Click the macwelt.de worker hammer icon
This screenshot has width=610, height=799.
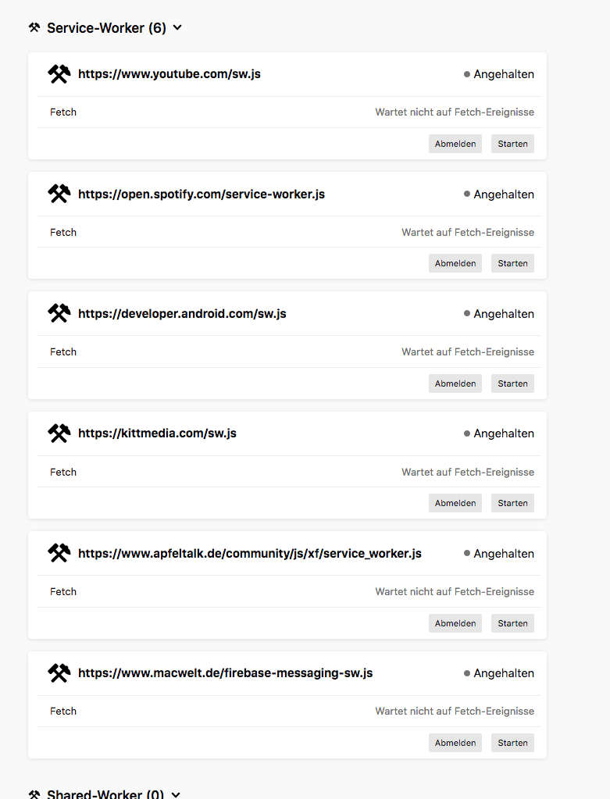tap(59, 673)
